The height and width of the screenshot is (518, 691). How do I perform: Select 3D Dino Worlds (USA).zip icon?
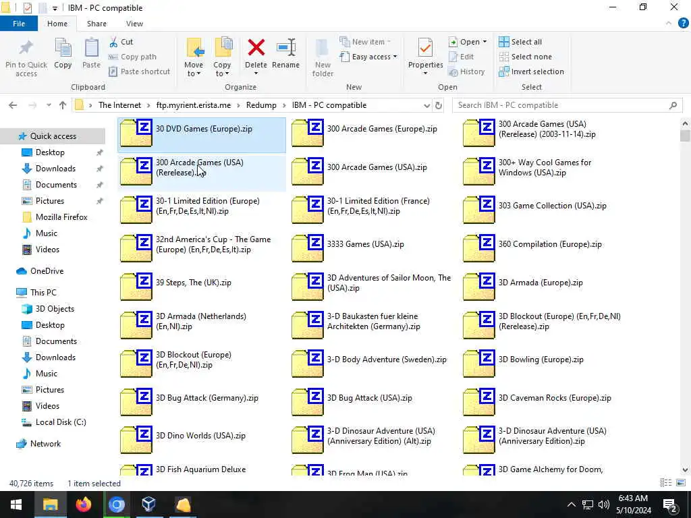(136, 439)
